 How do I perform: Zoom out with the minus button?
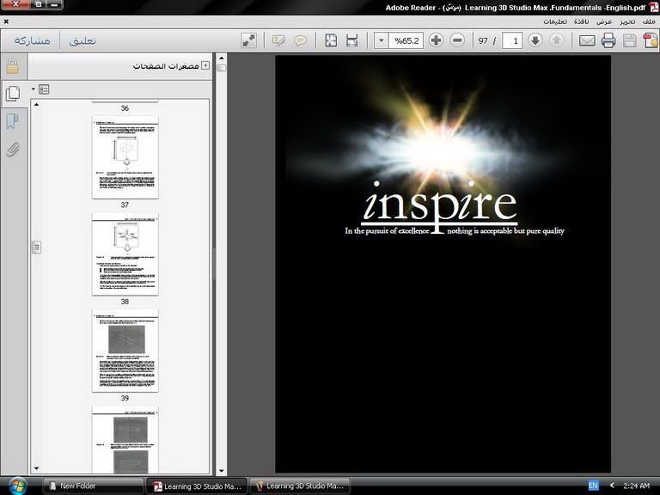coord(457,40)
